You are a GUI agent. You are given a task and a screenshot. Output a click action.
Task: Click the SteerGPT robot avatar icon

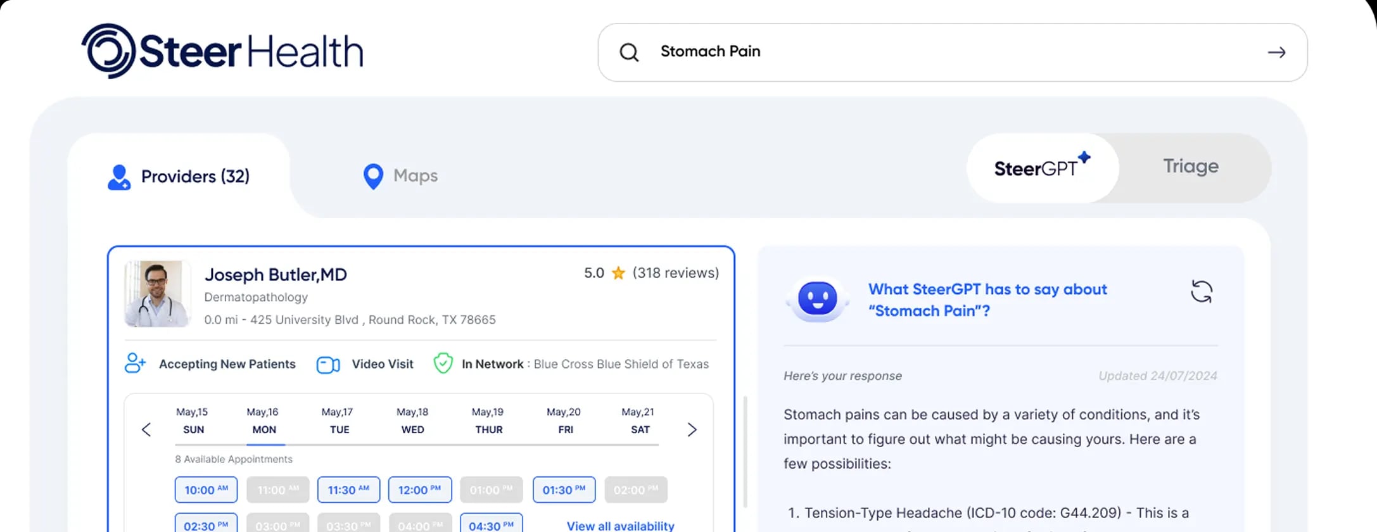coord(817,299)
